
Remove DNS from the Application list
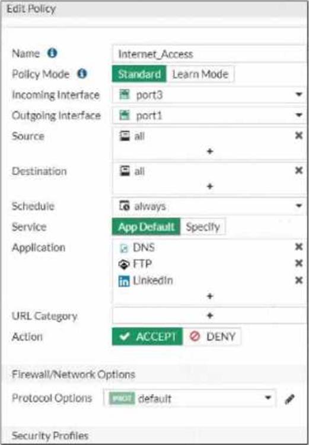tap(299, 247)
